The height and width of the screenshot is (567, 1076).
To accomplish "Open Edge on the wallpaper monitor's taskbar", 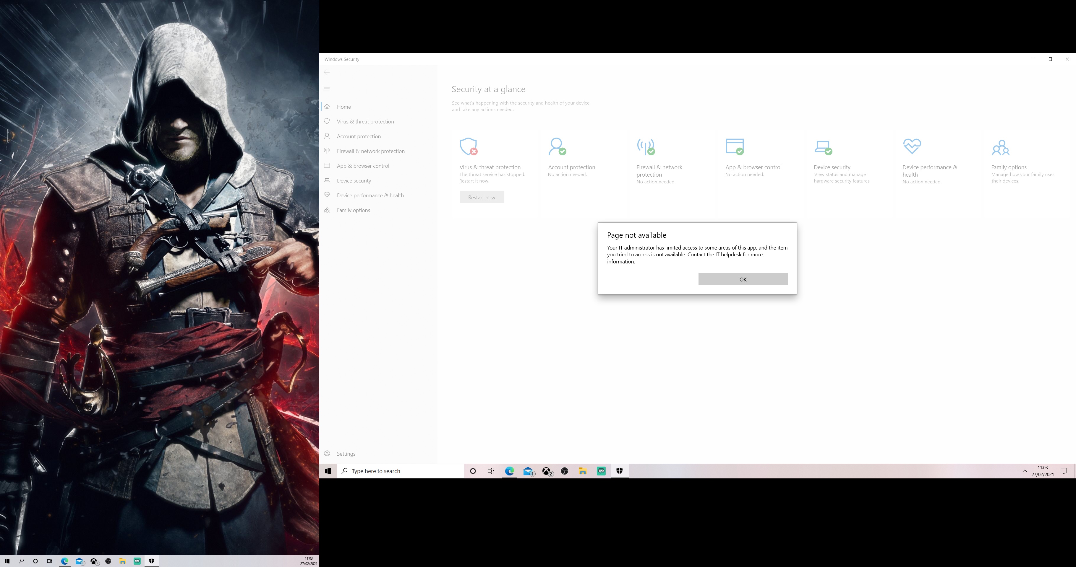I will tap(65, 561).
